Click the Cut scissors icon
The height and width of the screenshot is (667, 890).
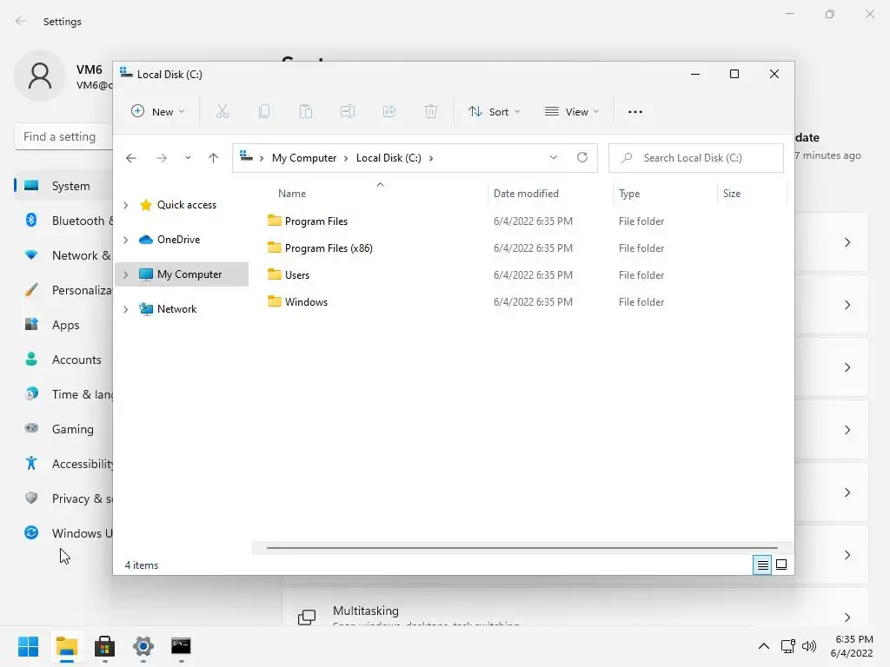click(x=222, y=112)
